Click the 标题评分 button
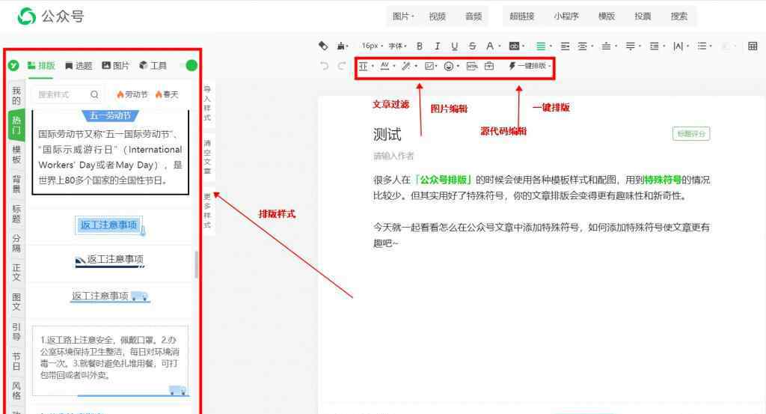766x414 pixels. tap(690, 133)
